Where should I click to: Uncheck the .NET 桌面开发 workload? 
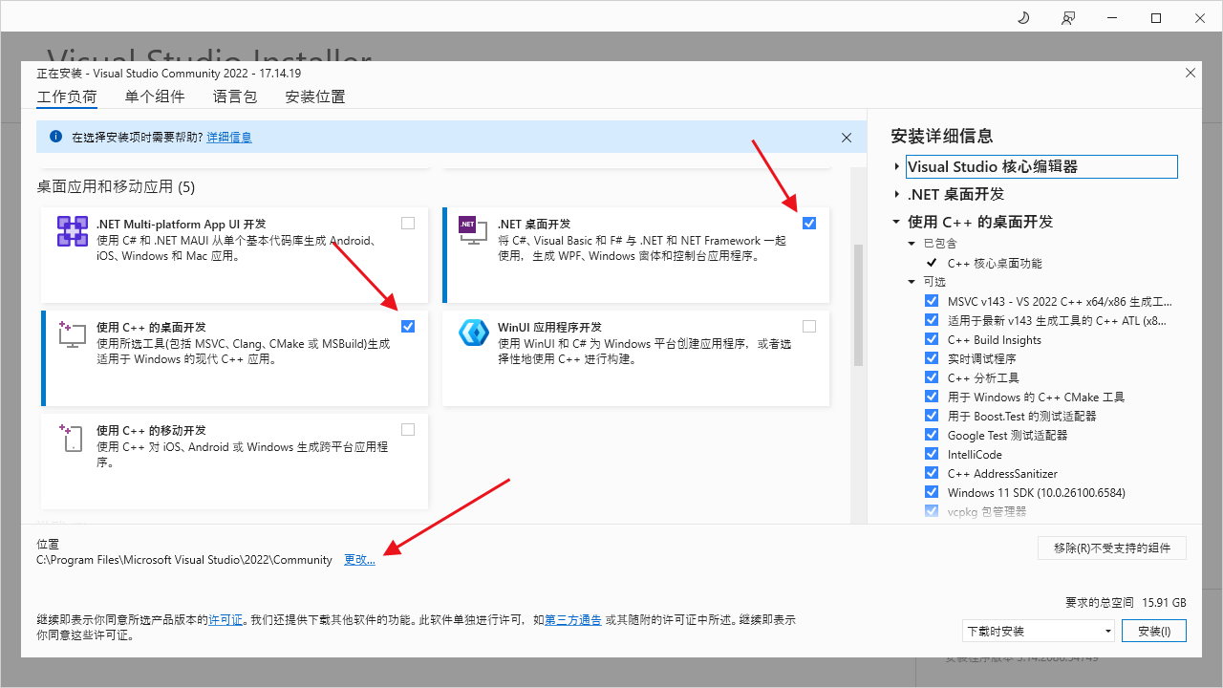pyautogui.click(x=809, y=223)
